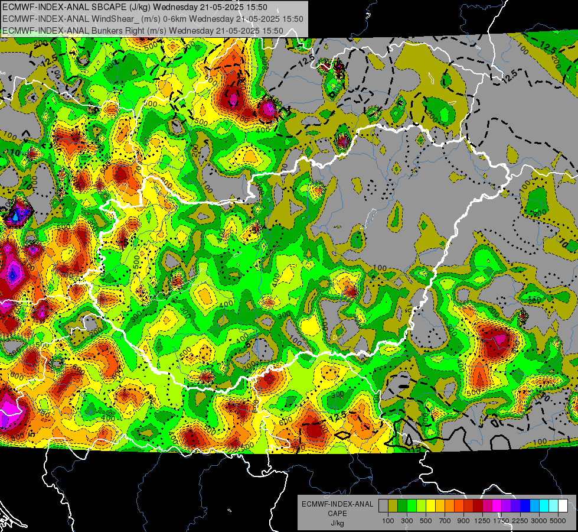Click the 1750 tick label in legend
Viewport: 578px width, 532px height.
pos(501,521)
